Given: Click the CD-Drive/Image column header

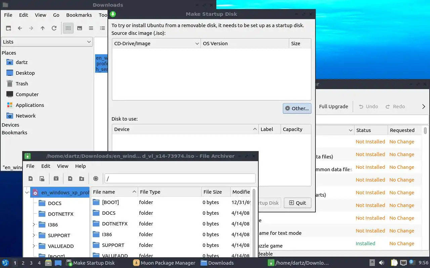Looking at the screenshot, I should (x=157, y=44).
